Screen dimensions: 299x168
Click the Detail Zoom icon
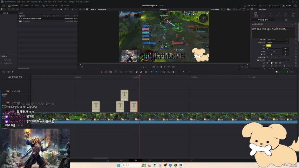click(x=168, y=72)
